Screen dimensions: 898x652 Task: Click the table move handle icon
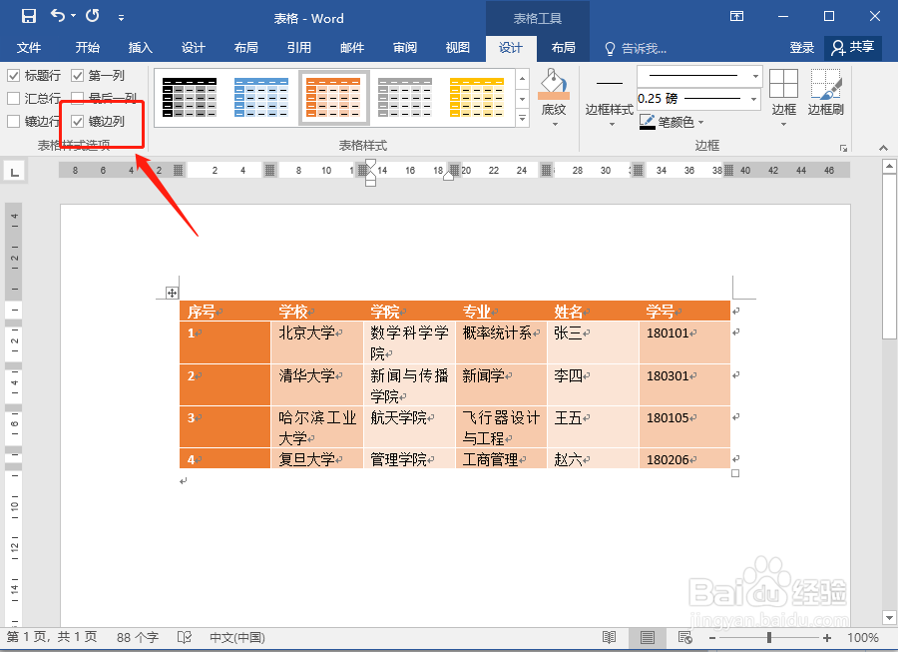click(172, 293)
